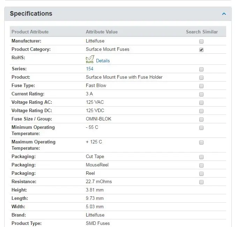The image size is (237, 227).
Task: Tick the Series 154 checkbox
Action: click(x=201, y=69)
